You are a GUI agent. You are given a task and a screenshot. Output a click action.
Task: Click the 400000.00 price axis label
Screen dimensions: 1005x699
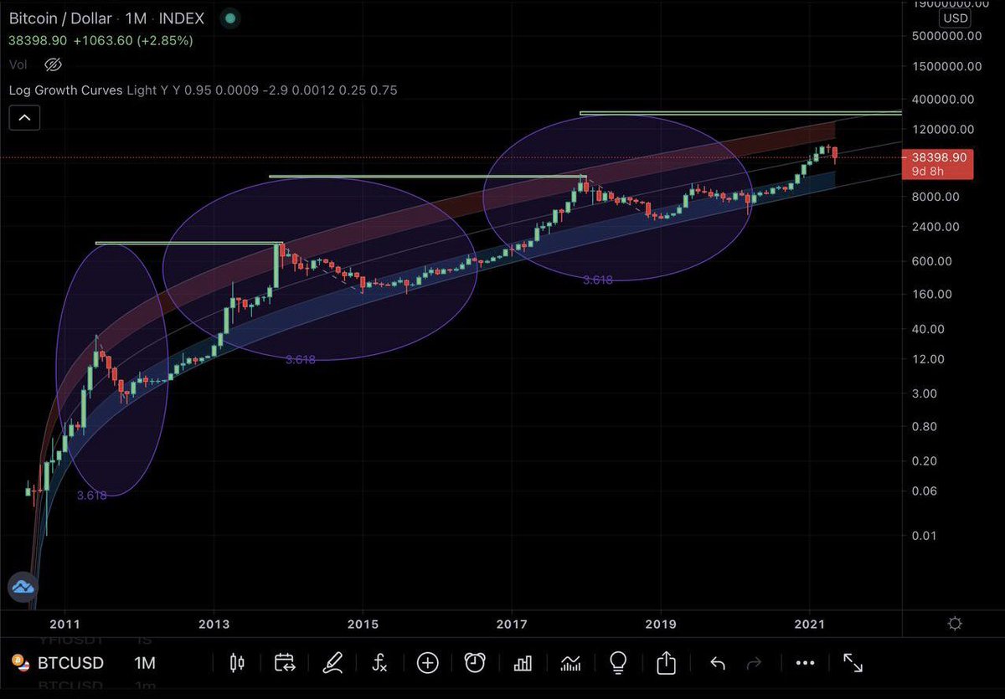[942, 99]
